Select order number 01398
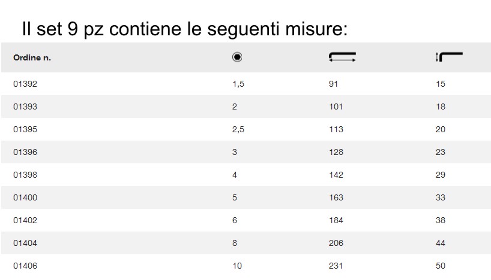Image resolution: width=491 pixels, height=280 pixels. click(25, 175)
